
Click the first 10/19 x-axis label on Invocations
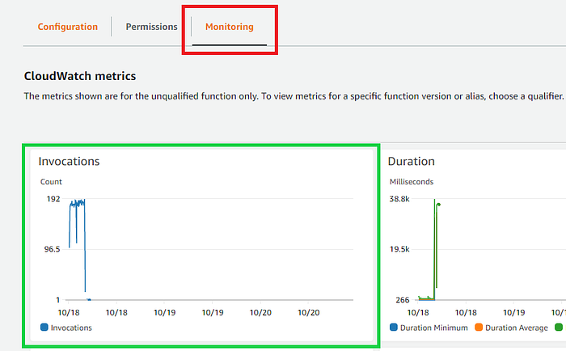pos(165,313)
